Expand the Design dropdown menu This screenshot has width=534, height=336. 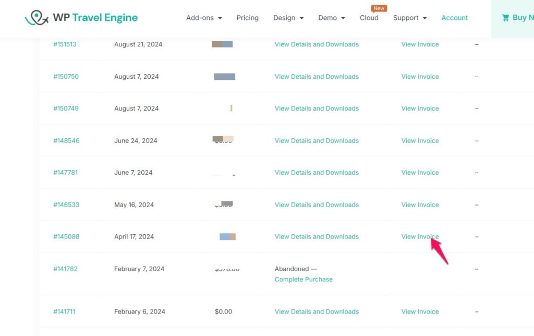288,18
